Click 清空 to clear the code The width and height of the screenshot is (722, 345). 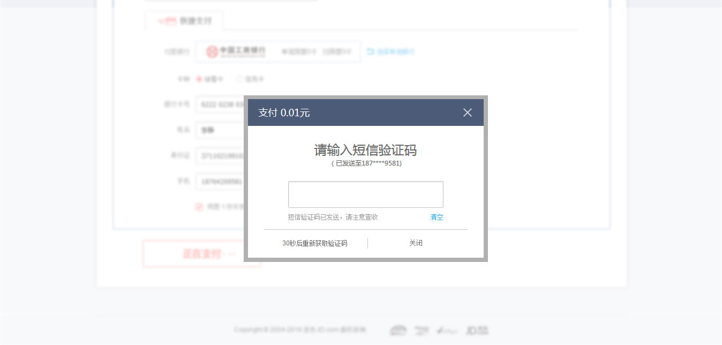(x=436, y=217)
